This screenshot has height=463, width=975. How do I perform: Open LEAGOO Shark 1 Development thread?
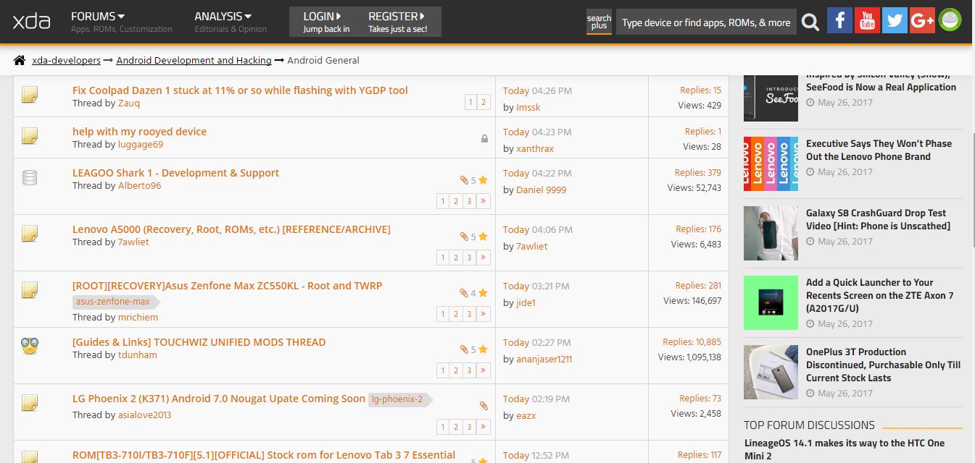pos(175,173)
